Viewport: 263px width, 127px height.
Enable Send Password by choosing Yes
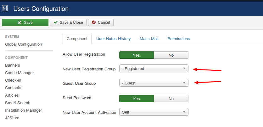point(136,99)
